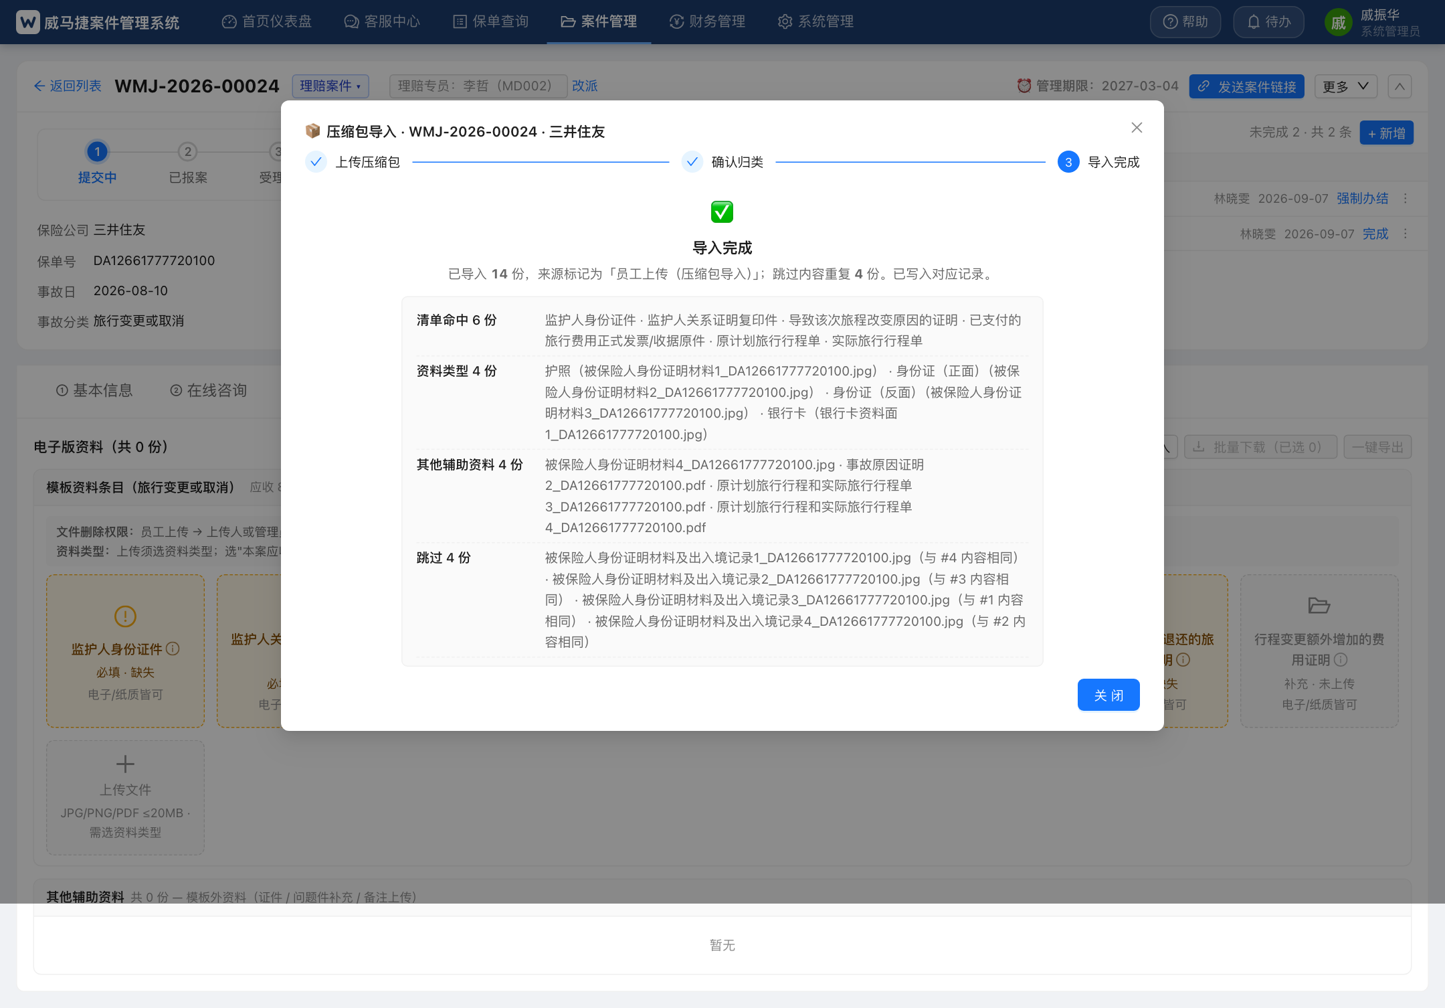Open the 更多 dropdown
The width and height of the screenshot is (1445, 1008).
click(x=1346, y=86)
